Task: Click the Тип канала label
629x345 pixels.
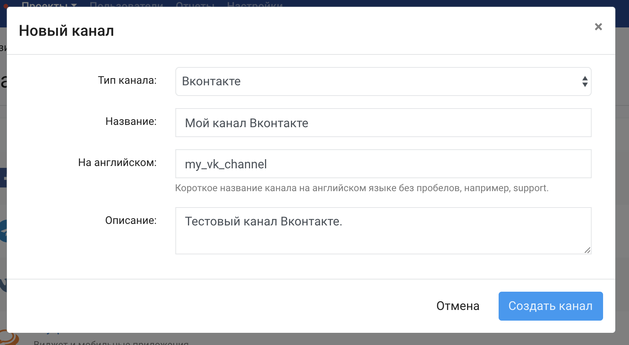Action: point(127,80)
